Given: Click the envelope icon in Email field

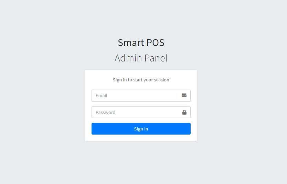Looking at the screenshot, I should click(x=184, y=95).
